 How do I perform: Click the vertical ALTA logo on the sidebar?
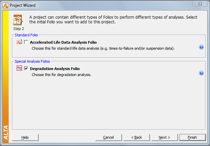coord(6,133)
